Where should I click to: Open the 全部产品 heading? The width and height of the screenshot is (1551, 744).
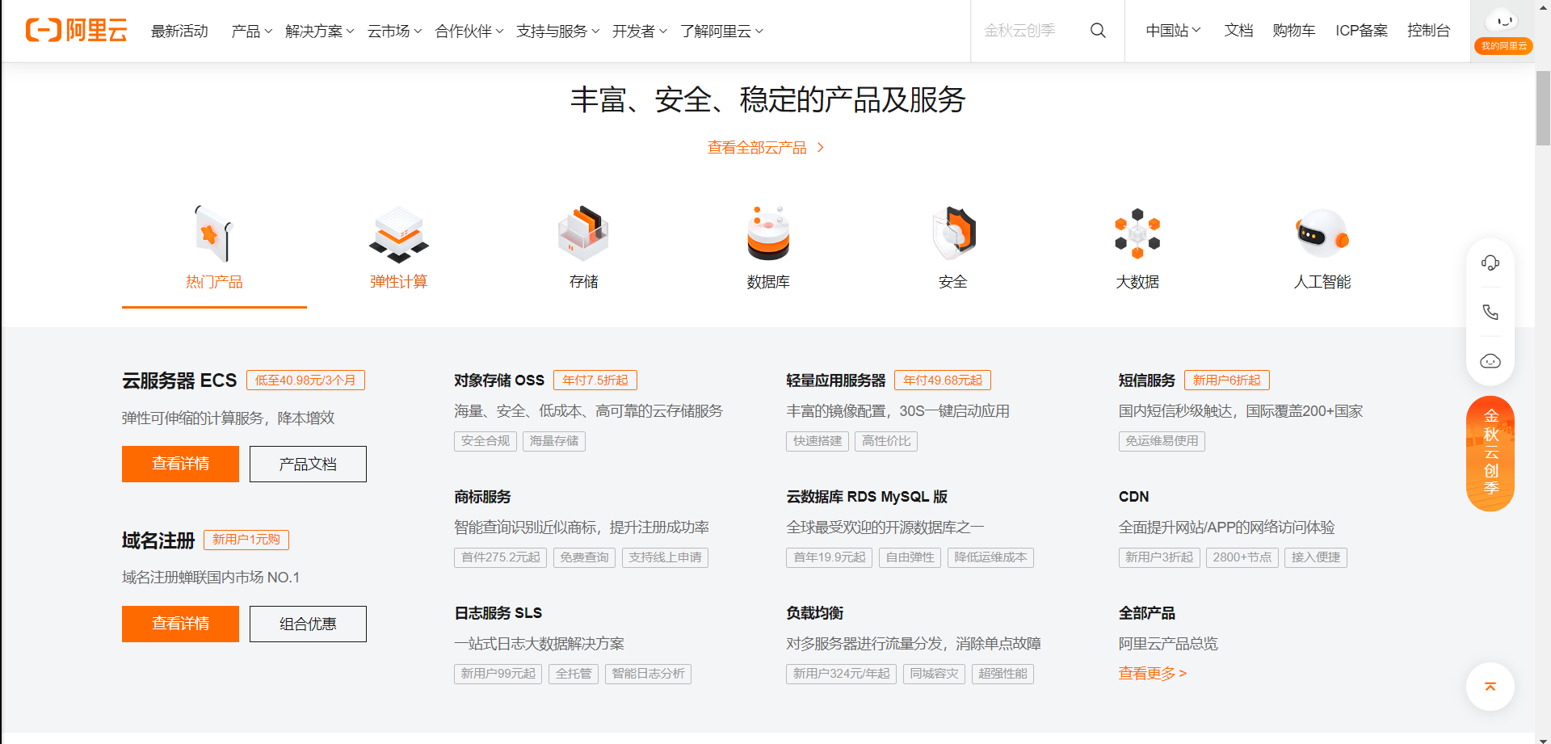pyautogui.click(x=1147, y=613)
